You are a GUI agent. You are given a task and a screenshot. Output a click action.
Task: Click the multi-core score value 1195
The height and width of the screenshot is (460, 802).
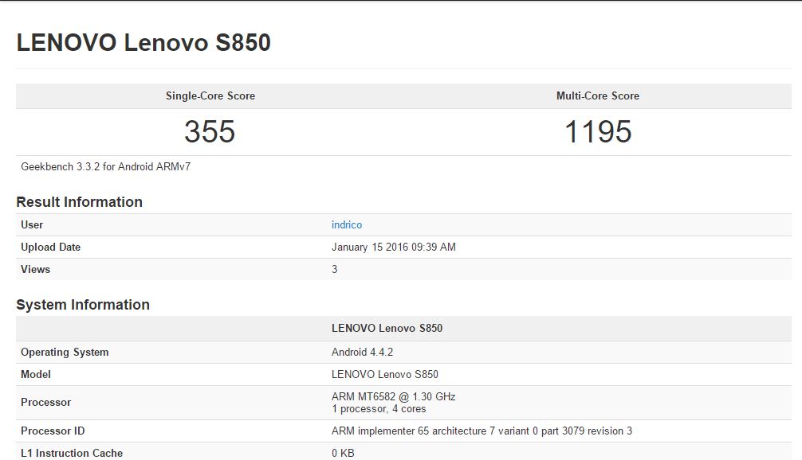[598, 132]
